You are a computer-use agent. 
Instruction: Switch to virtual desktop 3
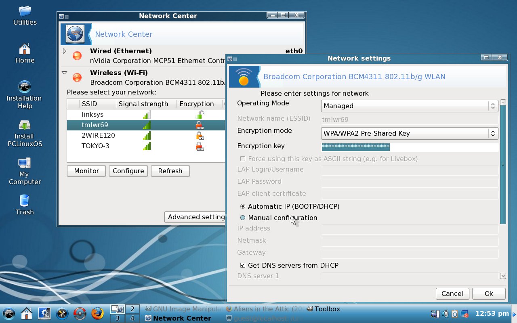coord(118,318)
